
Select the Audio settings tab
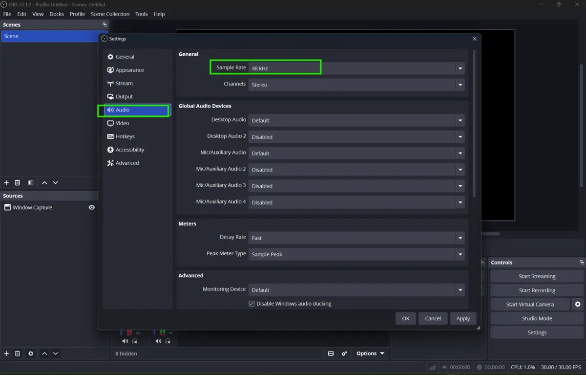138,110
